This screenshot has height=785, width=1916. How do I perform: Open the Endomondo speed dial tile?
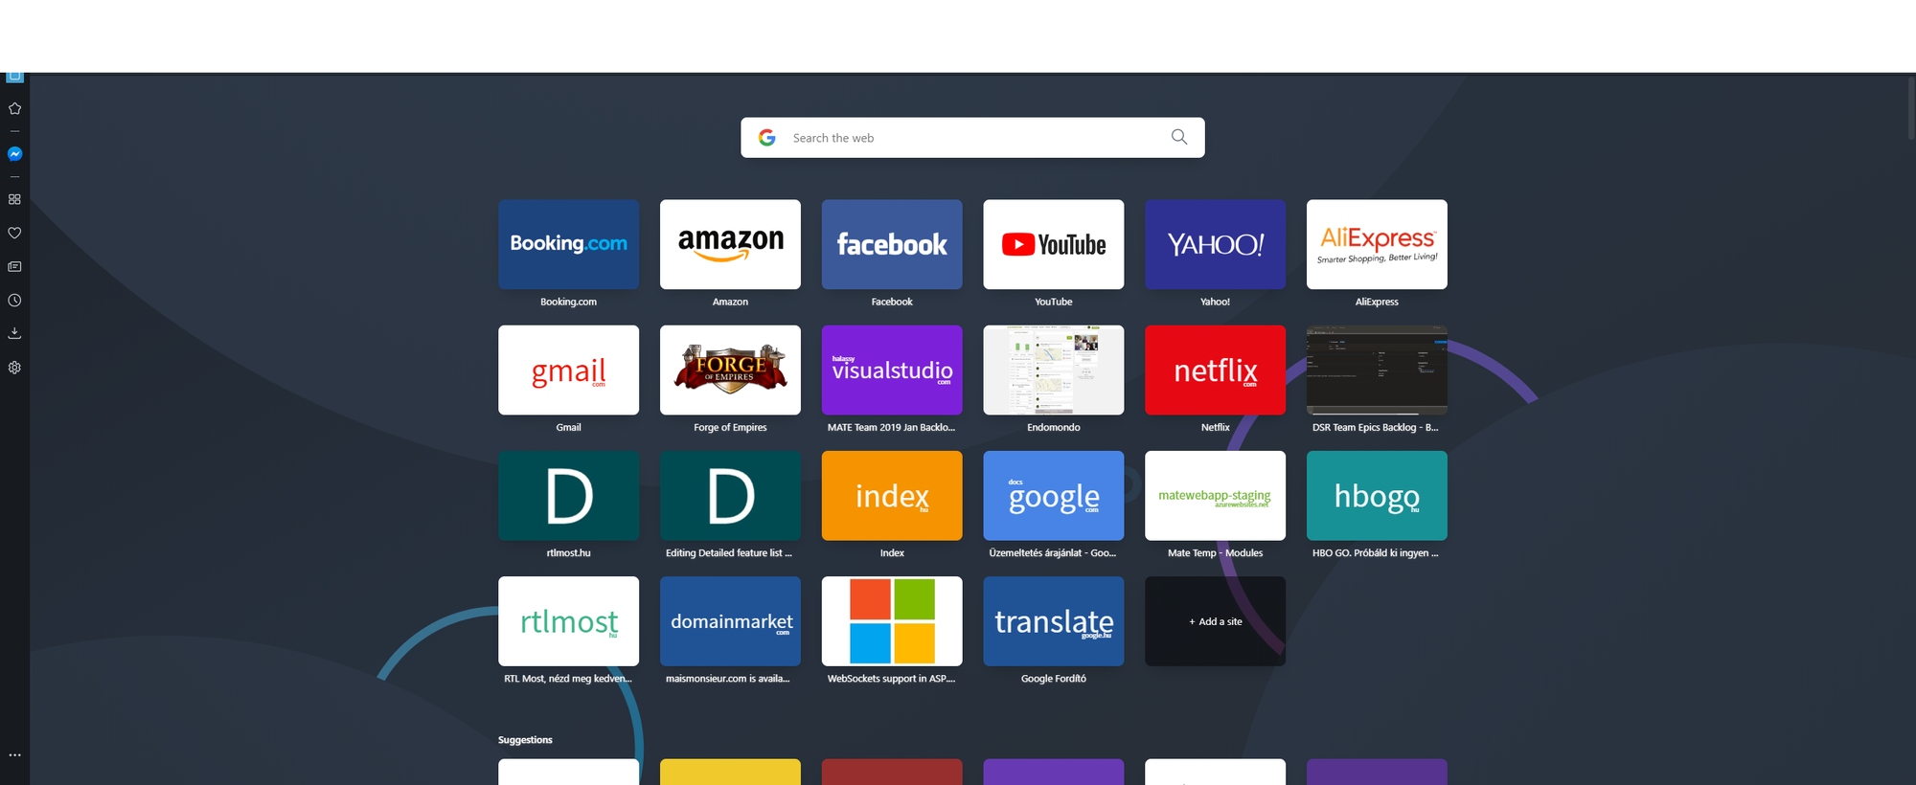tap(1054, 370)
